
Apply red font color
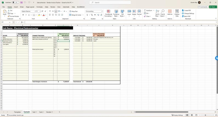(44, 15)
